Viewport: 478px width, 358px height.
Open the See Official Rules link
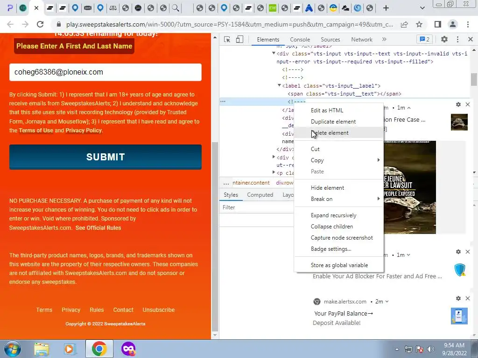click(98, 227)
